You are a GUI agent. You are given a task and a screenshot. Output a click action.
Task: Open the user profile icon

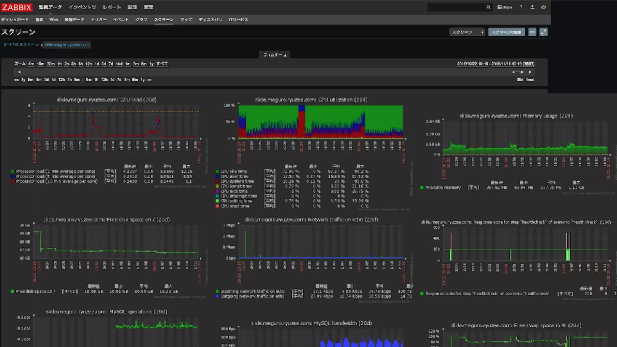click(532, 7)
